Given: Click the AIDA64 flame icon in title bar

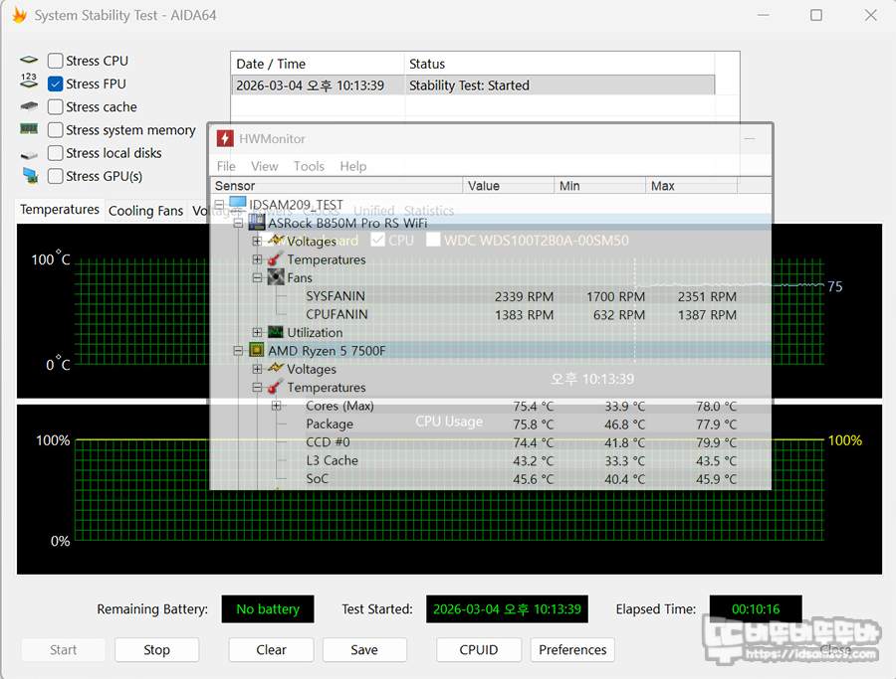Looking at the screenshot, I should (x=20, y=15).
